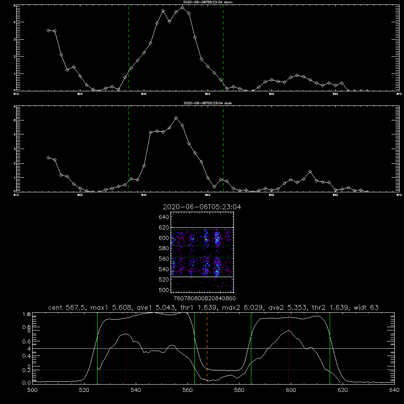Viewport: 404px width, 404px height.
Task: Click the 'max1 5.608' value in stats line
Action: (x=111, y=307)
